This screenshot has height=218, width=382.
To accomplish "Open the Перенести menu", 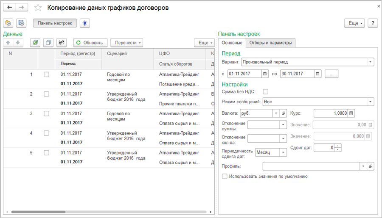I will [x=126, y=43].
